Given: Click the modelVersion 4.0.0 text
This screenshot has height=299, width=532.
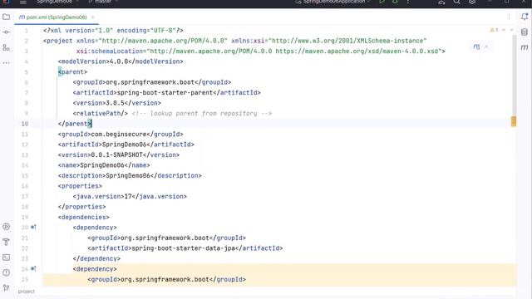Looking at the screenshot, I should 119,61.
